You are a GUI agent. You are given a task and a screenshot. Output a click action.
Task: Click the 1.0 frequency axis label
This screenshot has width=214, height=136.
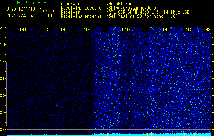point(3,62)
